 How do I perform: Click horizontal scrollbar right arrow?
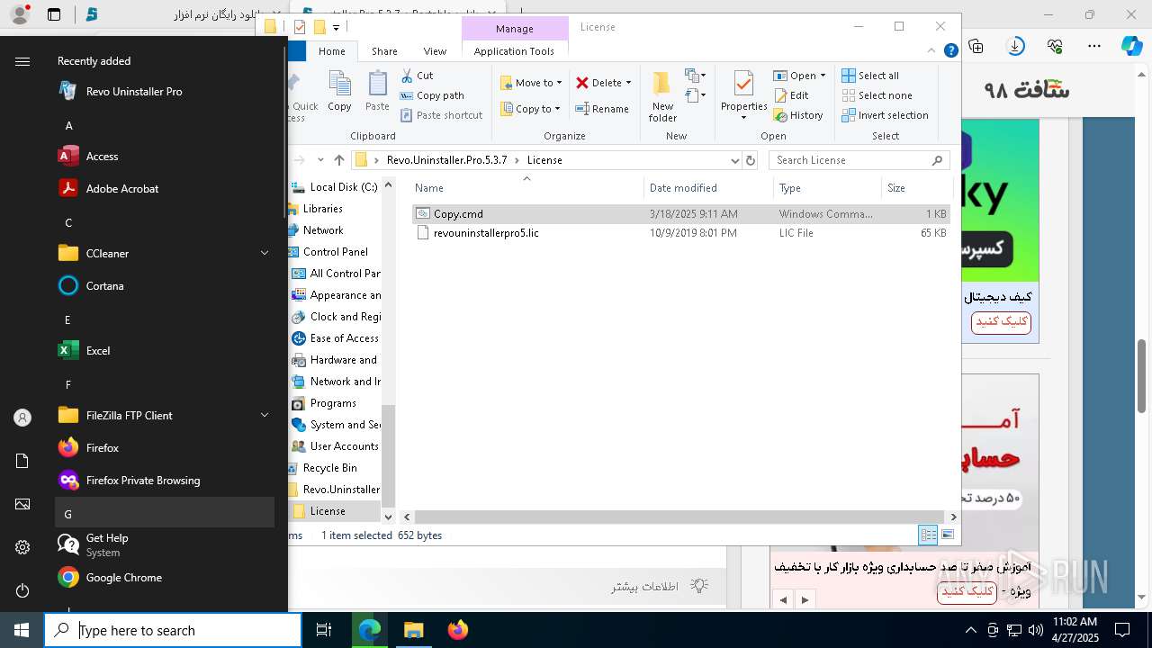pyautogui.click(x=953, y=517)
